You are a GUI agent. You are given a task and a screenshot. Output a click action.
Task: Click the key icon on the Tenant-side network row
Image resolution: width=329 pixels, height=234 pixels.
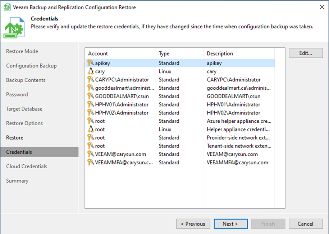tap(91, 146)
